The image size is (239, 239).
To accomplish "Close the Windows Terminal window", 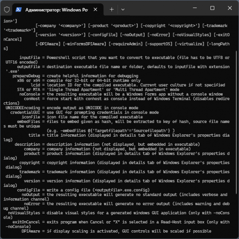I will pyautogui.click(x=230, y=8).
